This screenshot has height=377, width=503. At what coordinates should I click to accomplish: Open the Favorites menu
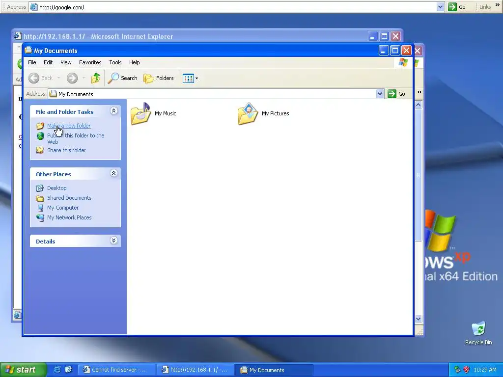click(90, 62)
